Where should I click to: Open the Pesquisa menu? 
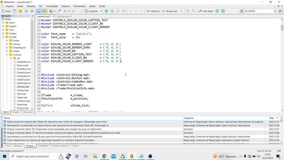[31, 6]
